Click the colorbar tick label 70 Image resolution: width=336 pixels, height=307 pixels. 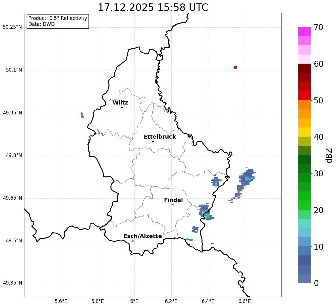[x=318, y=28]
